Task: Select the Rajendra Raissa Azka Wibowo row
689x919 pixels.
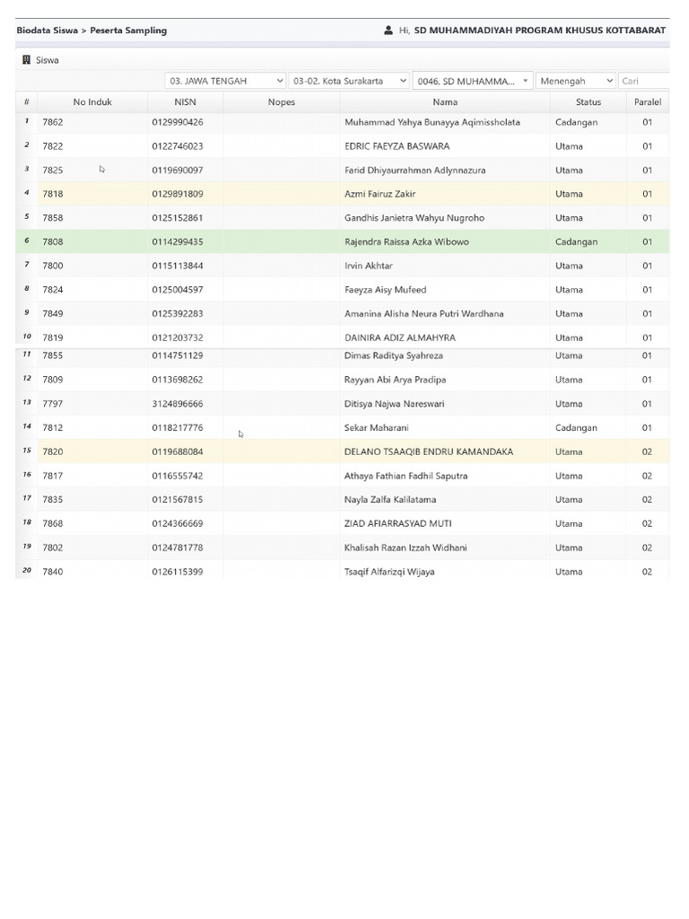Action: [x=342, y=241]
